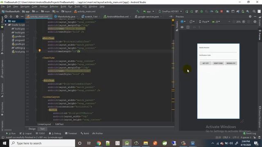Switch to AndroidManifest.xml tab
This screenshot has width=262, height=147.
[117, 17]
